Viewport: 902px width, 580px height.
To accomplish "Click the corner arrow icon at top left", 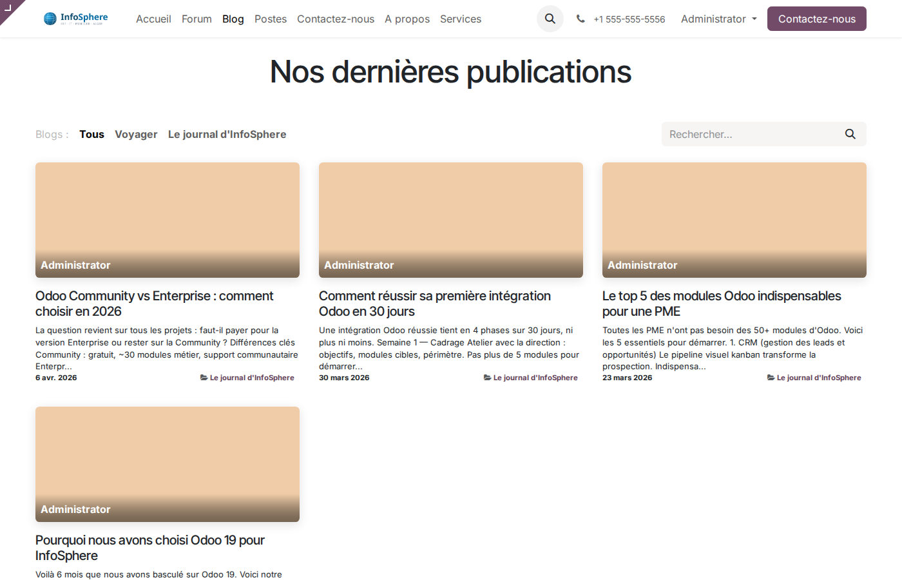I will 9,9.
